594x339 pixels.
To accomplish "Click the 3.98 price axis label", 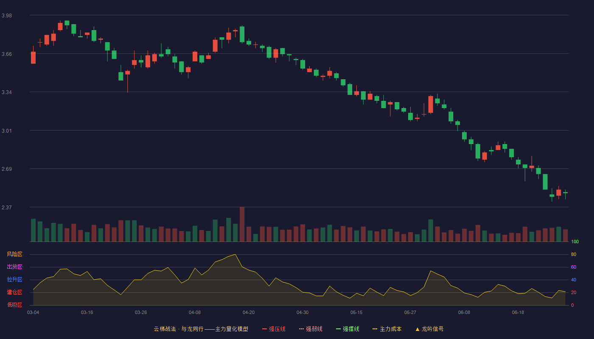I will pyautogui.click(x=7, y=16).
